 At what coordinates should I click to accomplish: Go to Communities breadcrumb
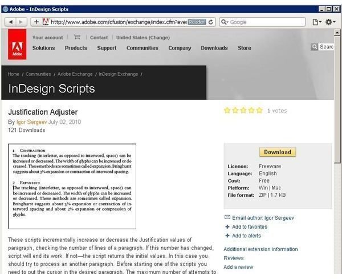coord(38,74)
